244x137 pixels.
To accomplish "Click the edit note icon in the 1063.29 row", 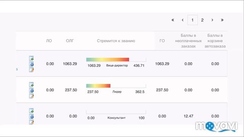I will tap(31, 70).
